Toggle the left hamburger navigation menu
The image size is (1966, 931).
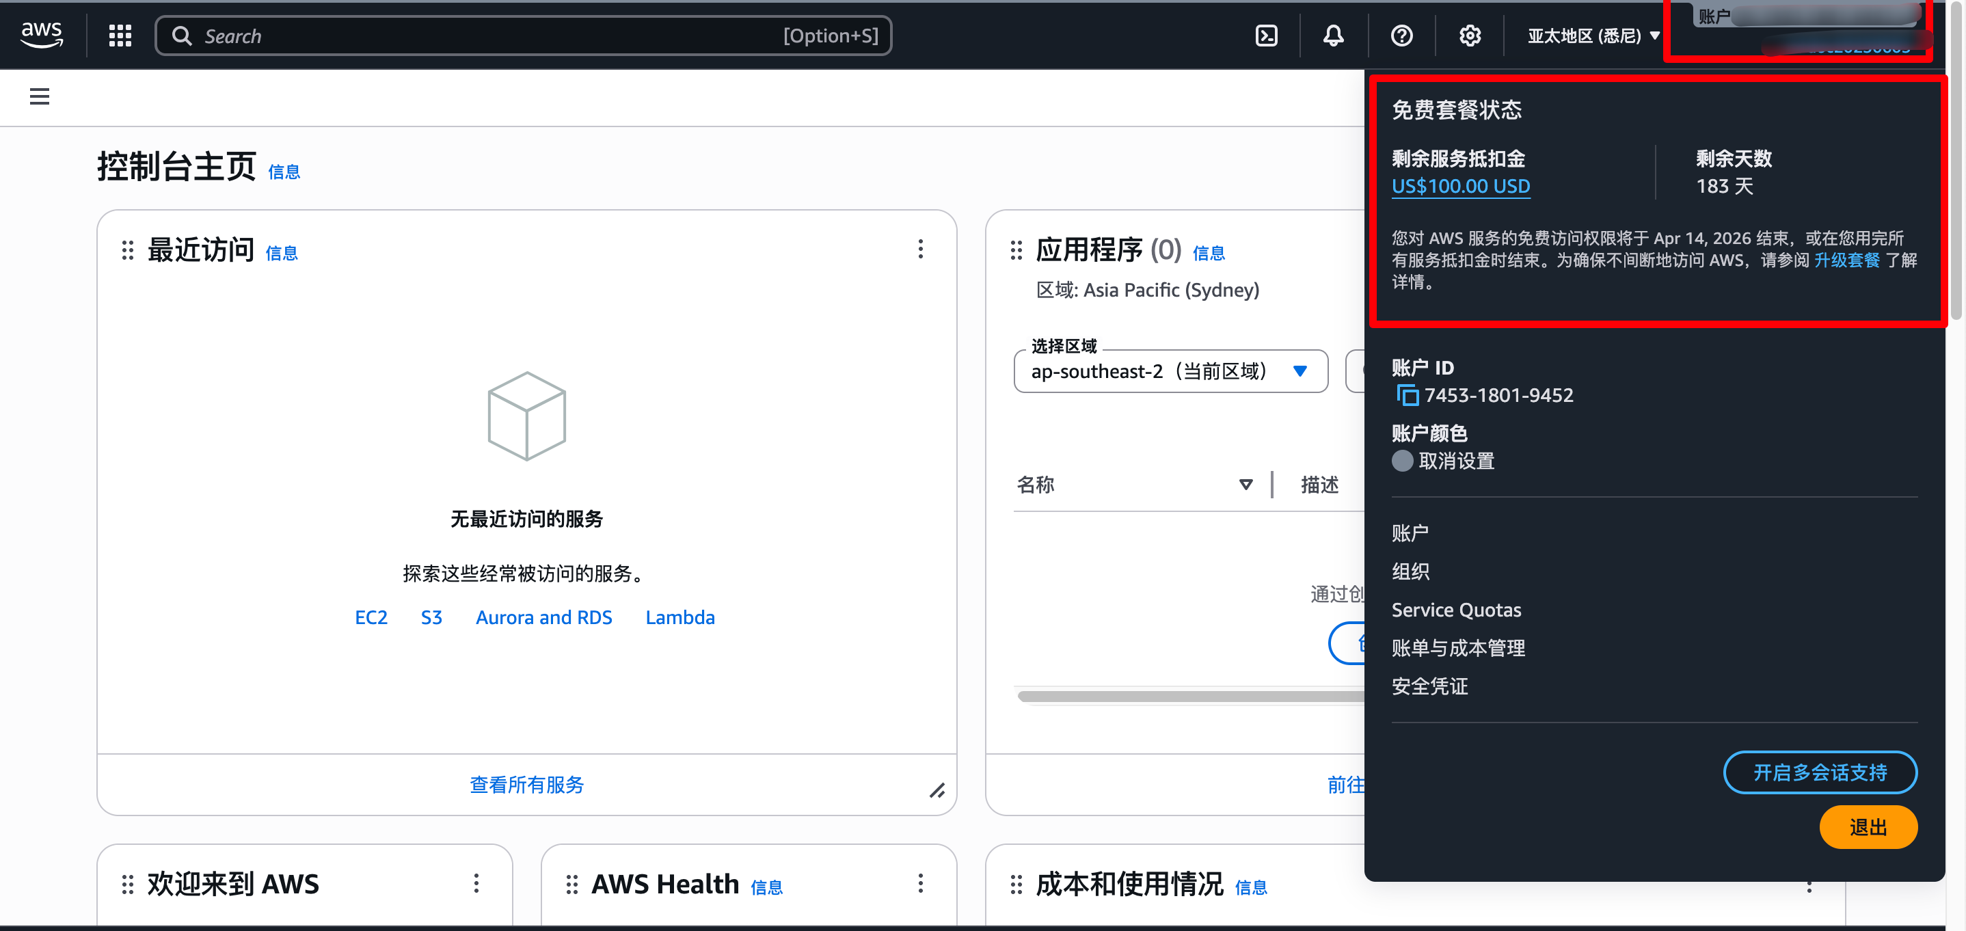coord(39,96)
